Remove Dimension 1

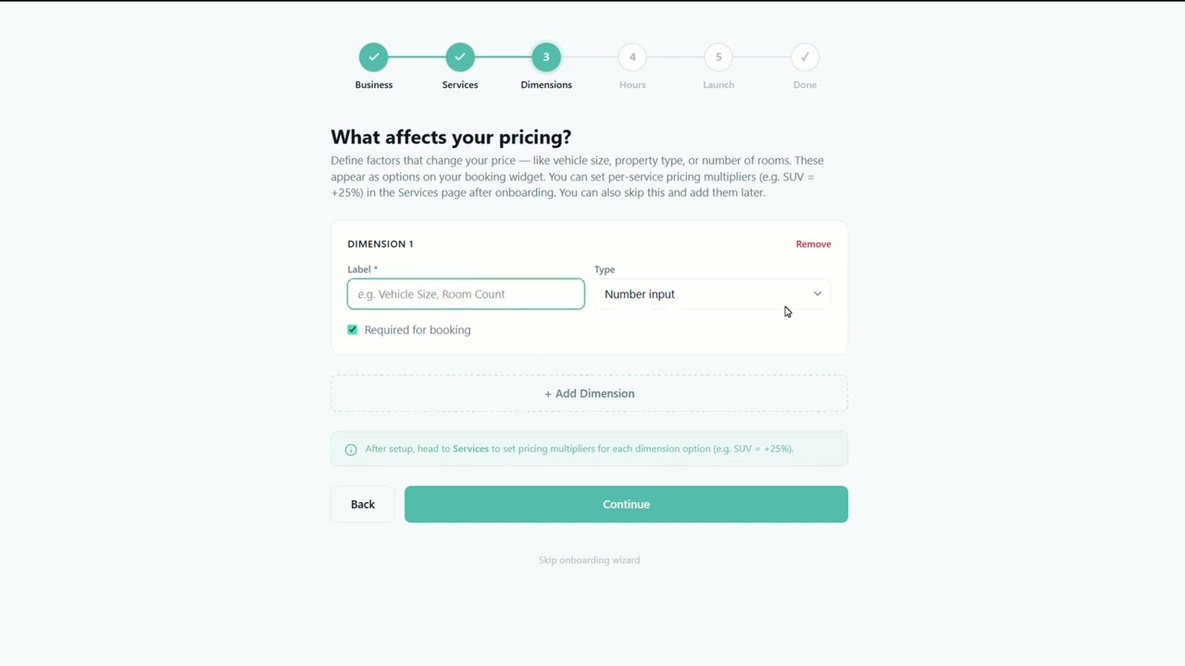(813, 244)
